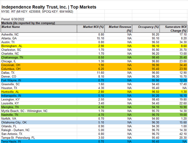Click Birmingham's occupancy value 96.10
The width and height of the screenshot is (188, 143).
pos(155,46)
